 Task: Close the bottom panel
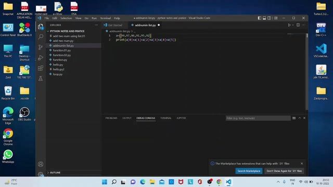tap(304, 118)
